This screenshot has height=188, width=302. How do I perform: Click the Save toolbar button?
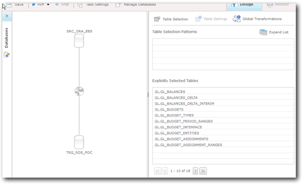coord(15,5)
